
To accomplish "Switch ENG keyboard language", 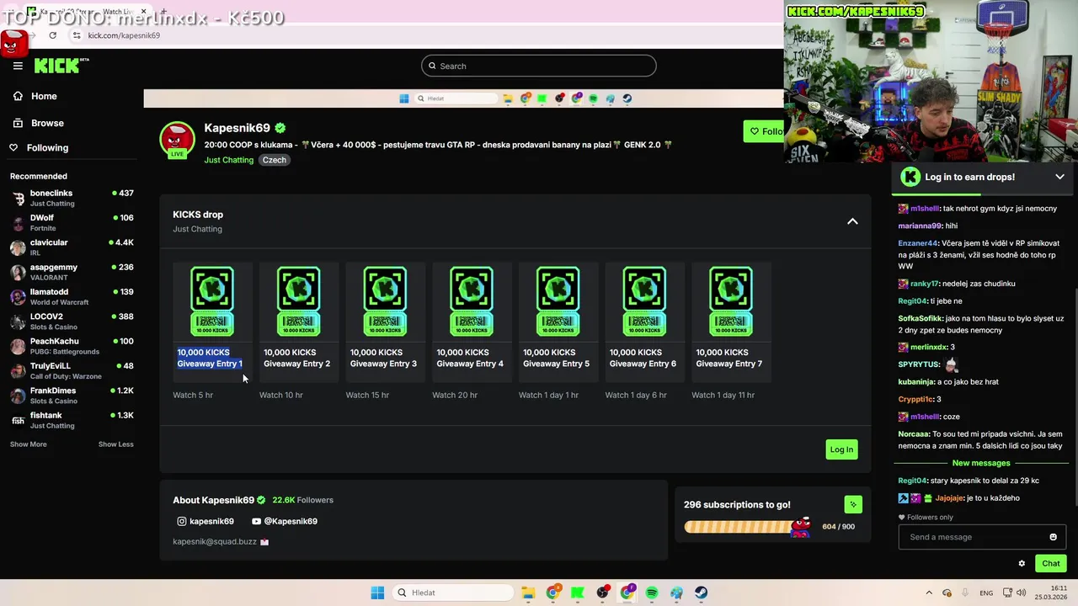I will (986, 593).
